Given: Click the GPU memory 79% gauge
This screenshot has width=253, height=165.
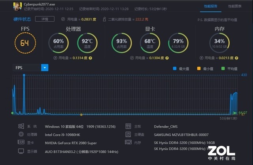Looking at the screenshot, I should click(178, 43).
